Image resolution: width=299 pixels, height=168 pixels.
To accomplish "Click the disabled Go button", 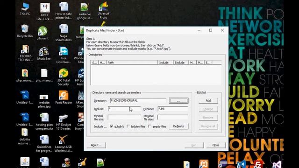I will (194, 145).
